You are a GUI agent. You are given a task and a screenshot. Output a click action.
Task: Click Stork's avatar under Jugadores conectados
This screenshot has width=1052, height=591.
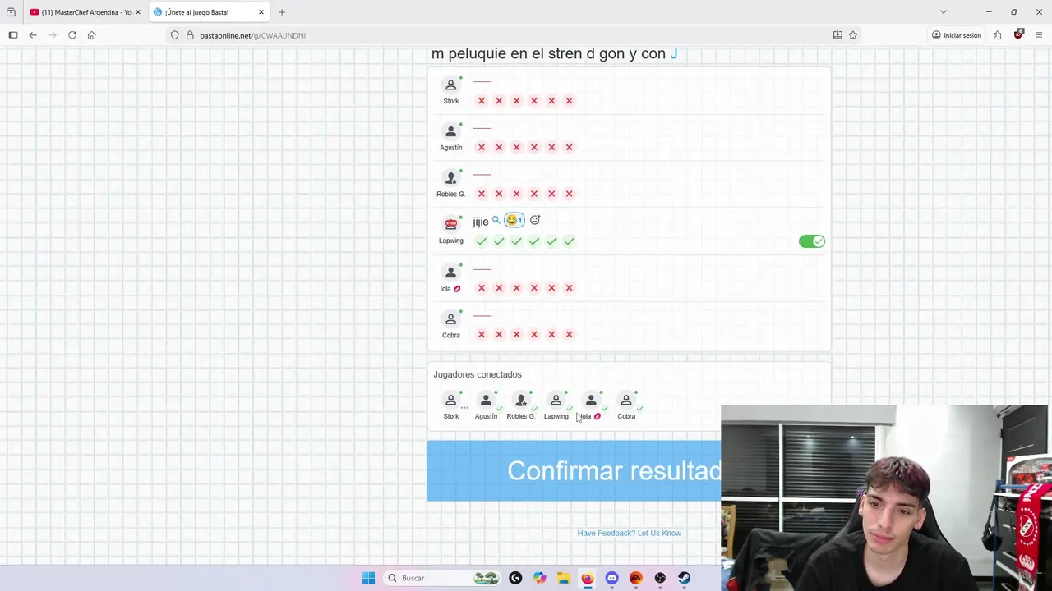(450, 401)
